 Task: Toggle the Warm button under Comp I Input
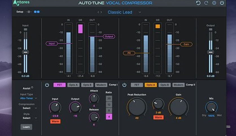pyautogui.click(x=55, y=121)
